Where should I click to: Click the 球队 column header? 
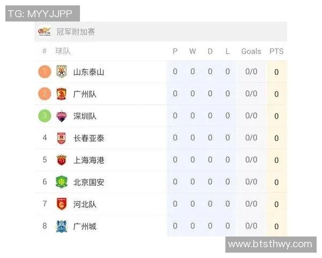(x=63, y=52)
